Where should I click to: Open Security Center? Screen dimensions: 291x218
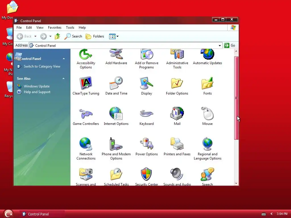tap(146, 177)
